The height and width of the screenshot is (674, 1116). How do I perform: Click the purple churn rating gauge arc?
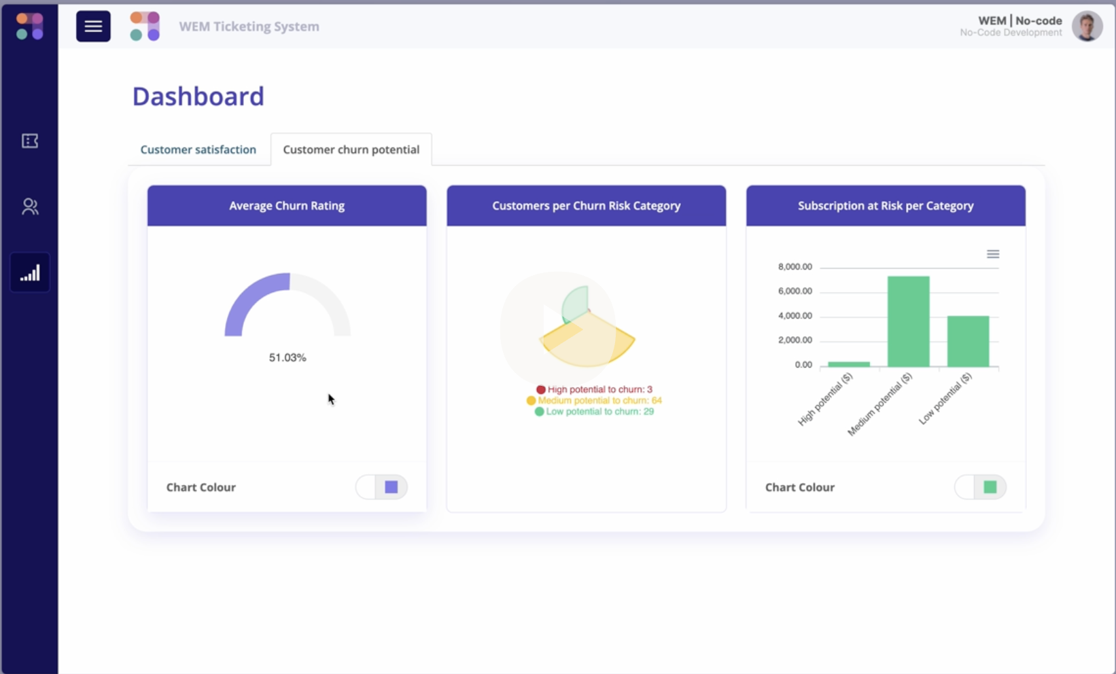(249, 294)
